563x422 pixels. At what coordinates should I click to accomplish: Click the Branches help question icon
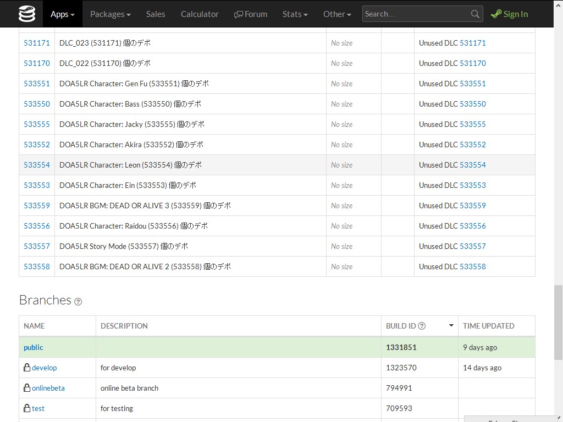pyautogui.click(x=78, y=302)
